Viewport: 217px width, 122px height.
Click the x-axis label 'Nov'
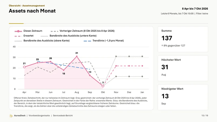point(116,92)
